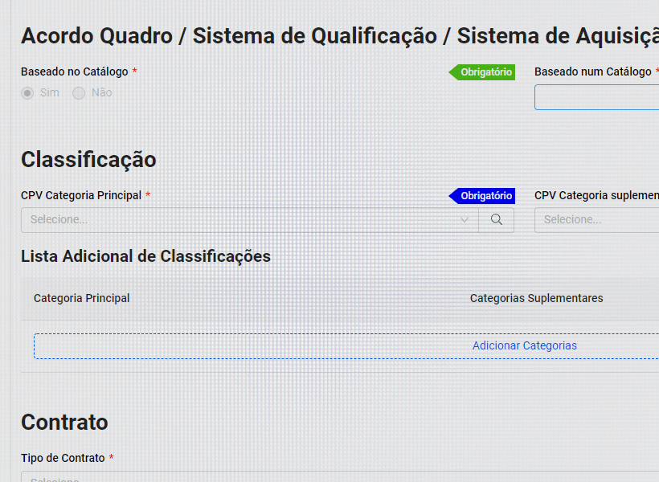659x482 pixels.
Task: Click the Tipo de Contrato label
Action: tap(63, 458)
